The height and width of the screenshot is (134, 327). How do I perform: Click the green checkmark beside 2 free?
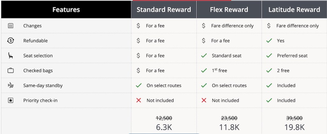click(x=269, y=70)
